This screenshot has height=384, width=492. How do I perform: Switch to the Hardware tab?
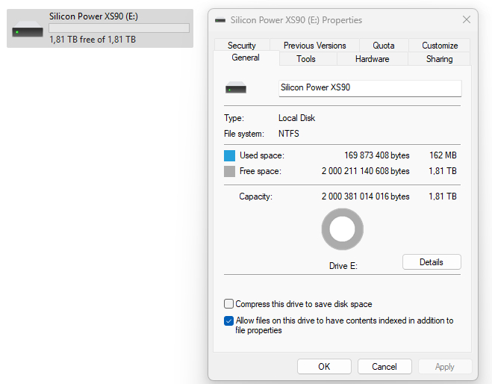372,59
